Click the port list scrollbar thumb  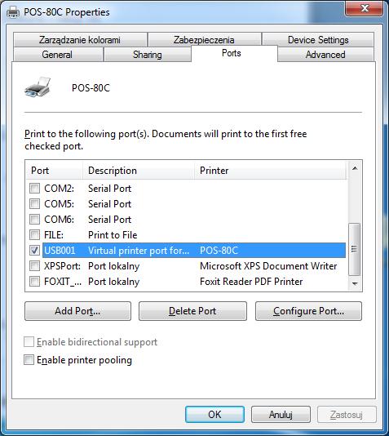tap(354, 249)
